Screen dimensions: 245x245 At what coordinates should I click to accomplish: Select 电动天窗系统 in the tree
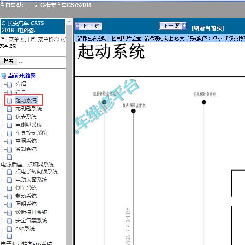pyautogui.click(x=31, y=179)
